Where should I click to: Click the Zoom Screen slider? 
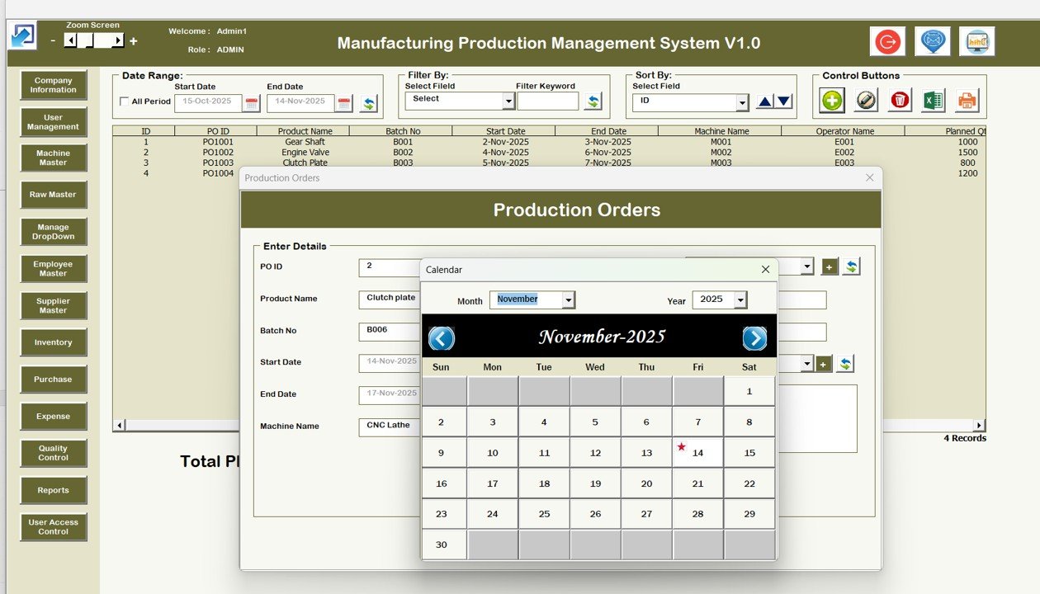(x=94, y=40)
